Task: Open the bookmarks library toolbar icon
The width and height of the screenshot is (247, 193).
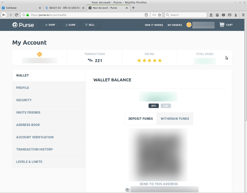Action: pyautogui.click(x=211, y=15)
